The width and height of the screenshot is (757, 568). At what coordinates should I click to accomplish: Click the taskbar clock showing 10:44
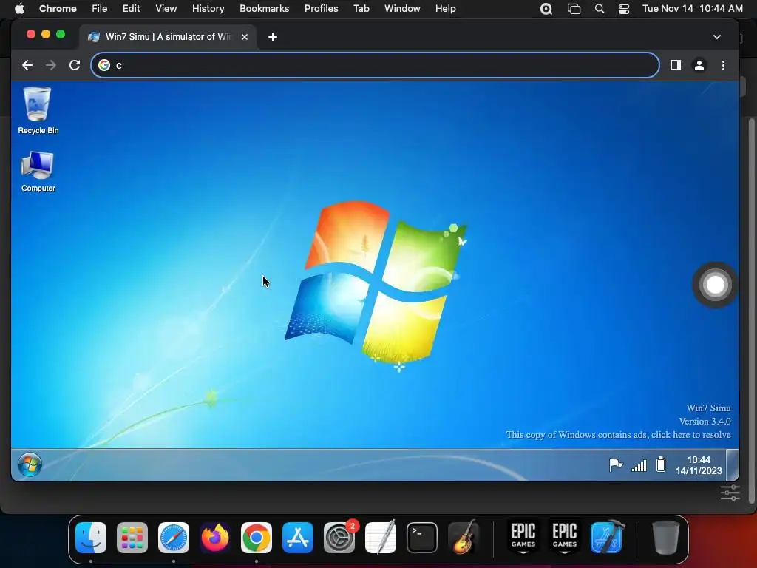699,465
